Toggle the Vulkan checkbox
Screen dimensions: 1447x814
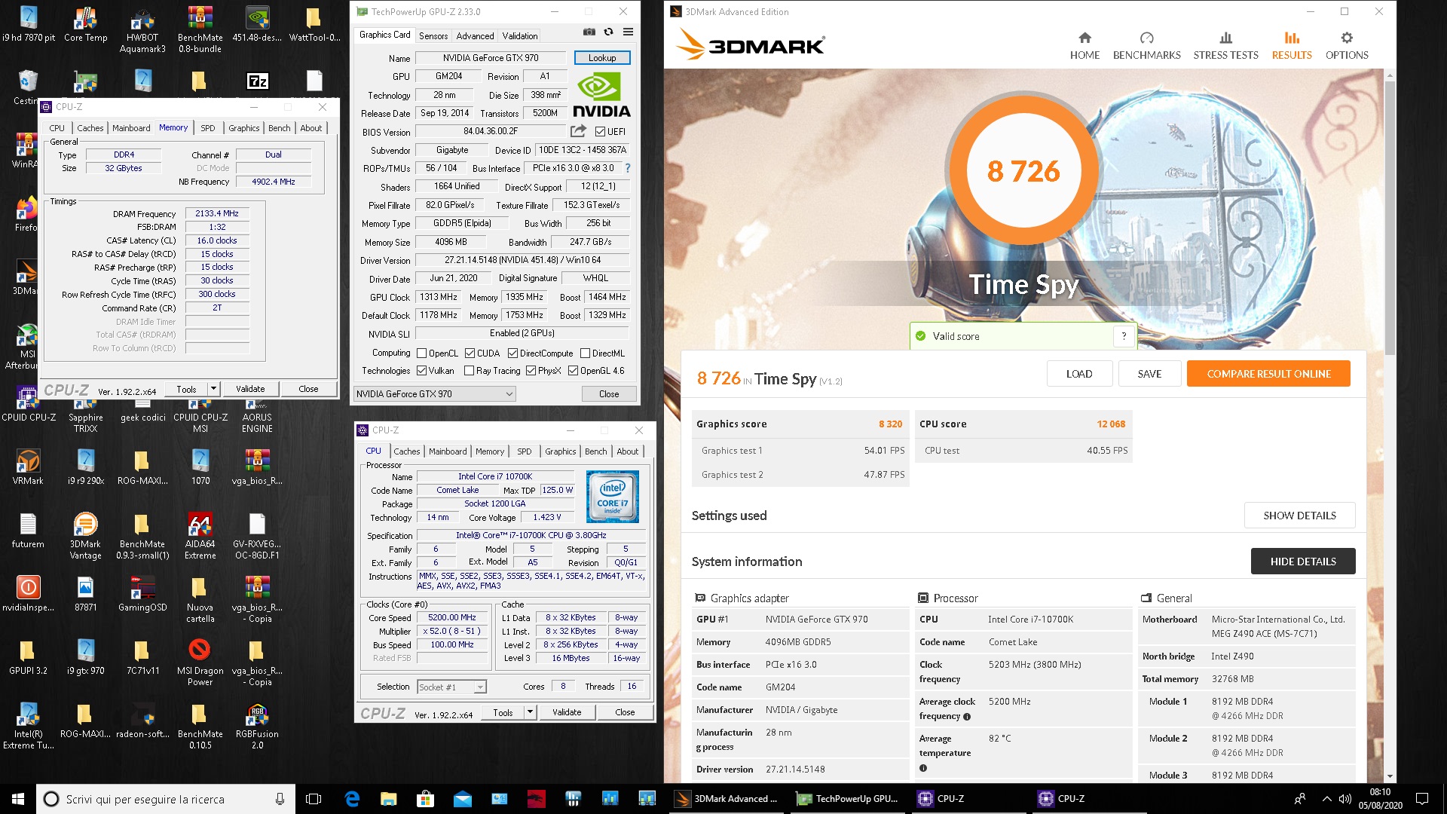pyautogui.click(x=422, y=371)
